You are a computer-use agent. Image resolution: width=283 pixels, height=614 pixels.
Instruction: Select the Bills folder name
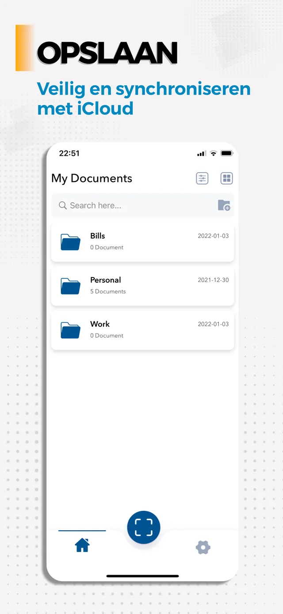pos(98,236)
